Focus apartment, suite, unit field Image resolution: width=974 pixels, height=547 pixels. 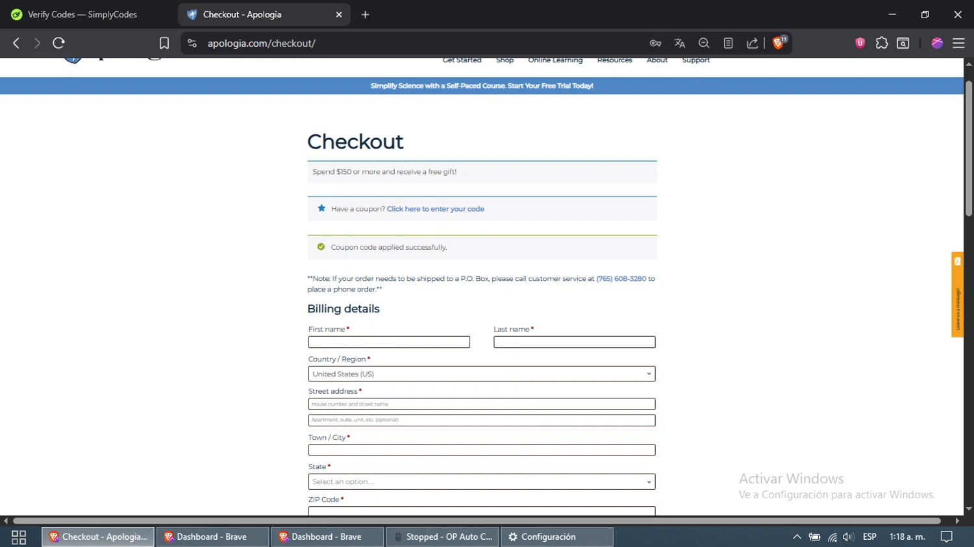(482, 420)
